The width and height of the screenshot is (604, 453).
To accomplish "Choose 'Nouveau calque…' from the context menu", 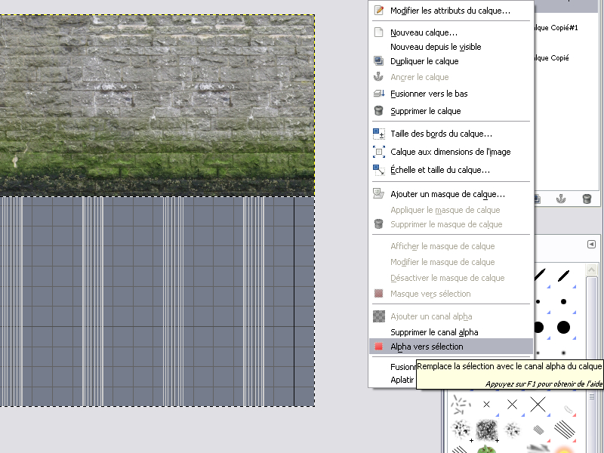I will tap(451, 32).
